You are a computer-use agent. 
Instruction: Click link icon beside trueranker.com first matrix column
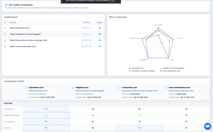pyautogui.click(x=26, y=88)
